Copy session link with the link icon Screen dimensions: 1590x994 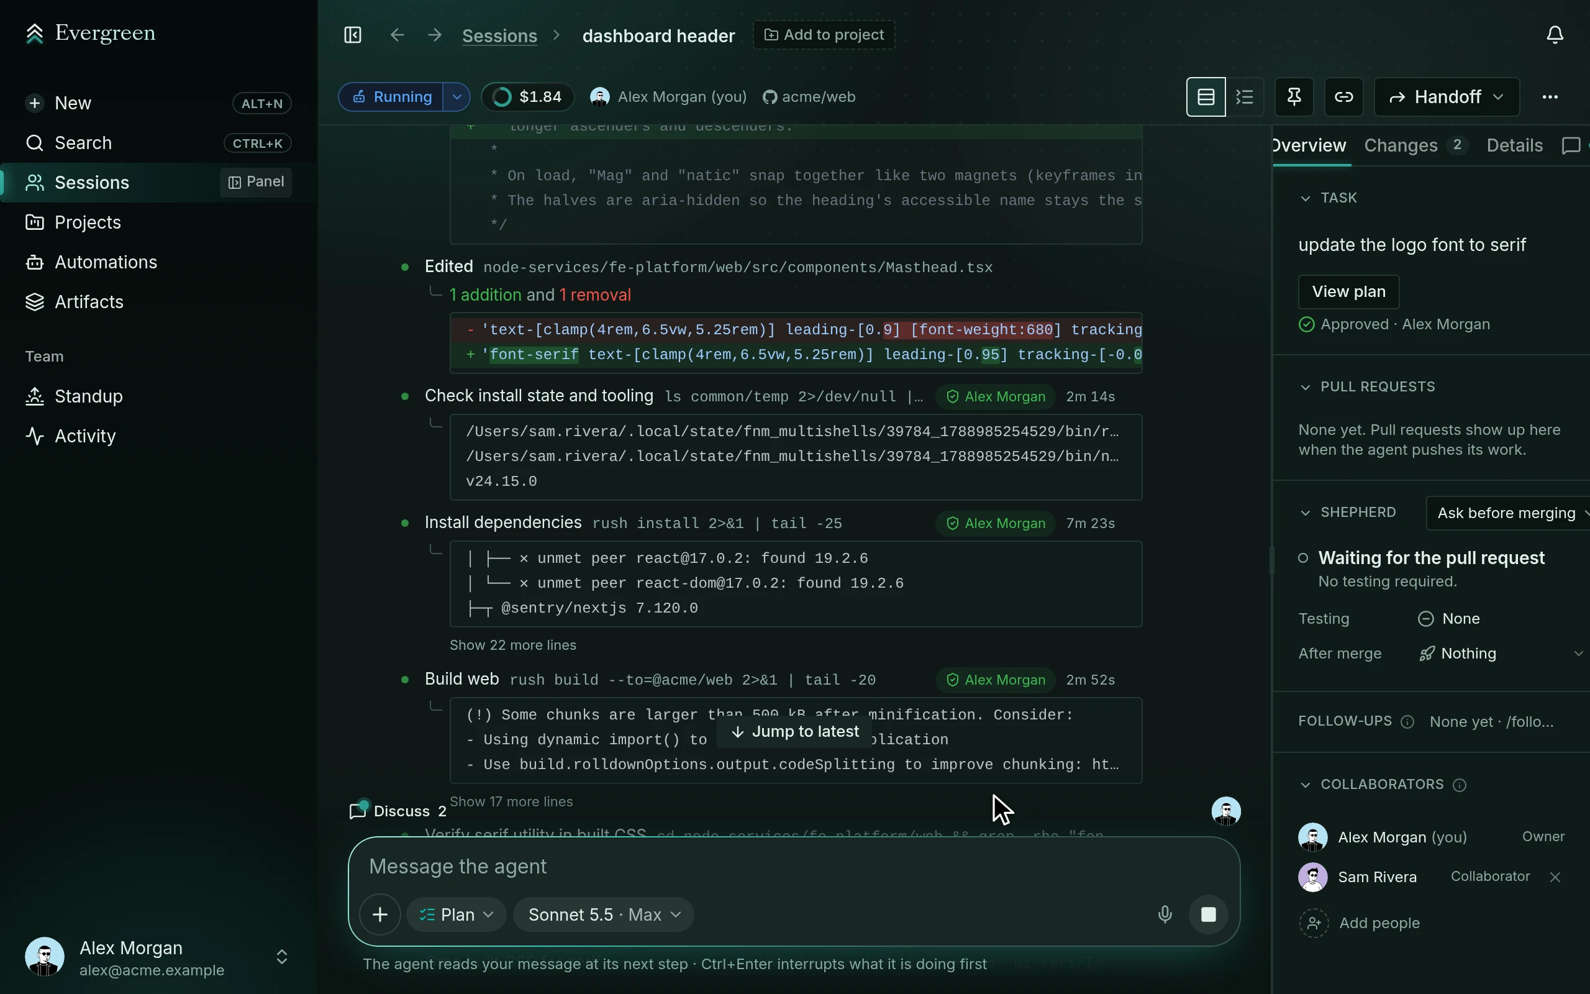tap(1343, 98)
